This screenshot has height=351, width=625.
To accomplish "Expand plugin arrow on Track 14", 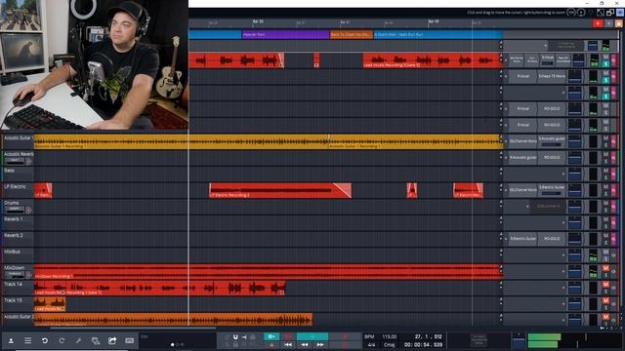I will [563, 288].
